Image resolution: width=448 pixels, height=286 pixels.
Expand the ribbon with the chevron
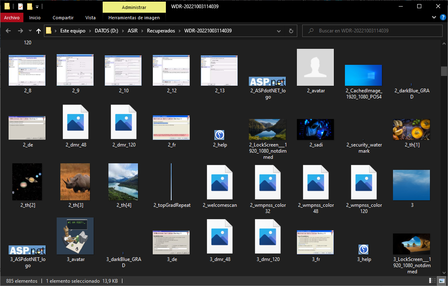pyautogui.click(x=434, y=18)
